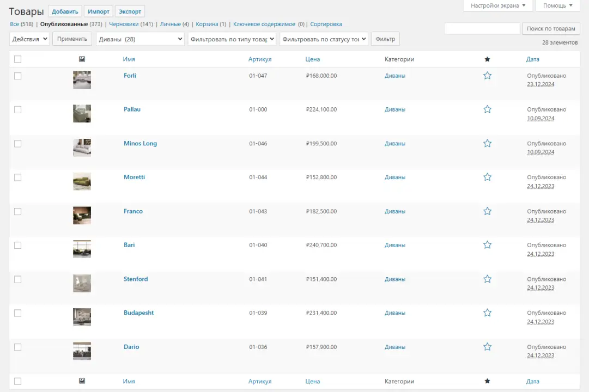Toggle featured star for Dario
This screenshot has width=589, height=392.
[x=487, y=347]
